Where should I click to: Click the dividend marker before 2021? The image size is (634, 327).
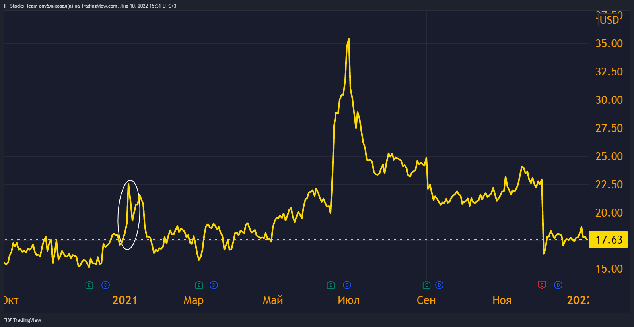(105, 285)
